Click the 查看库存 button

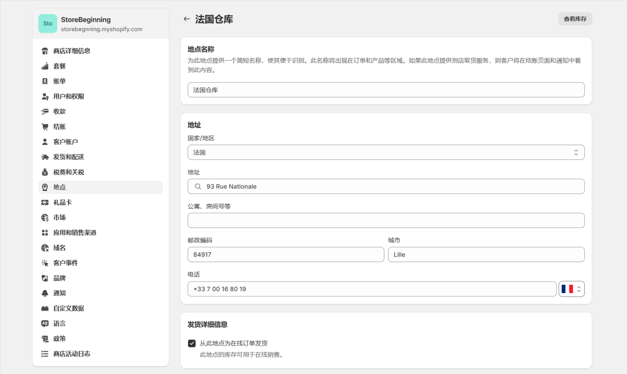click(x=575, y=19)
